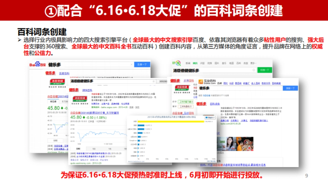Click the clear (×) icon in Baidu search box

click(131, 64)
